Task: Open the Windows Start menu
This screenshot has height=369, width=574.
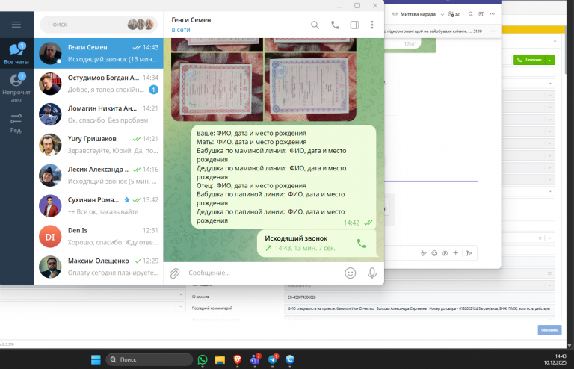Action: point(96,360)
